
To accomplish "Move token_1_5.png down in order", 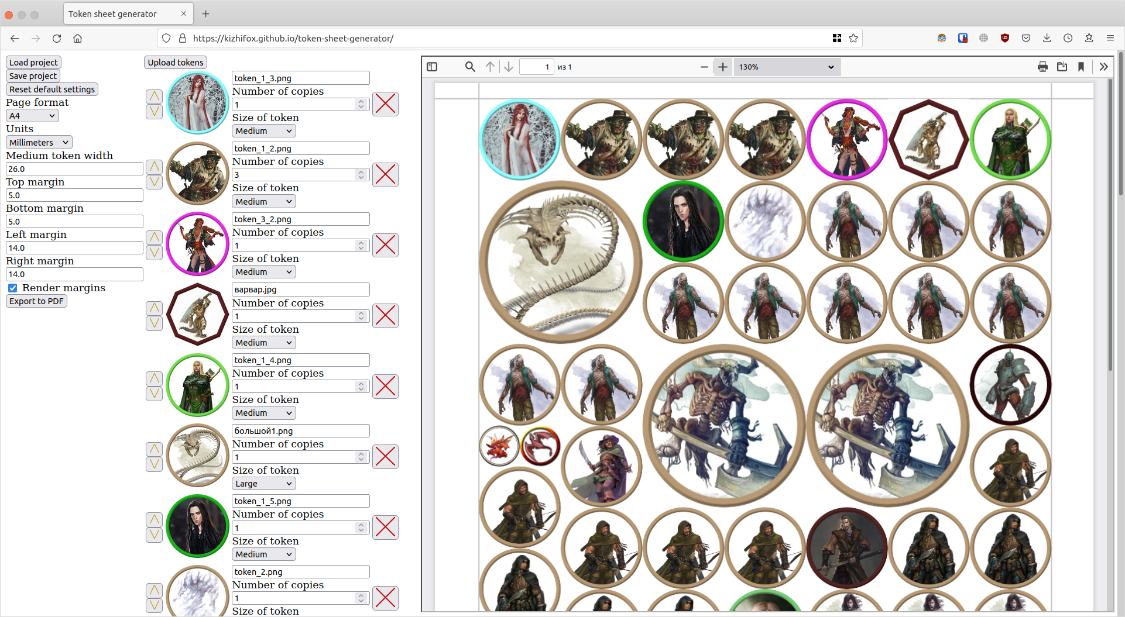I will [x=154, y=535].
